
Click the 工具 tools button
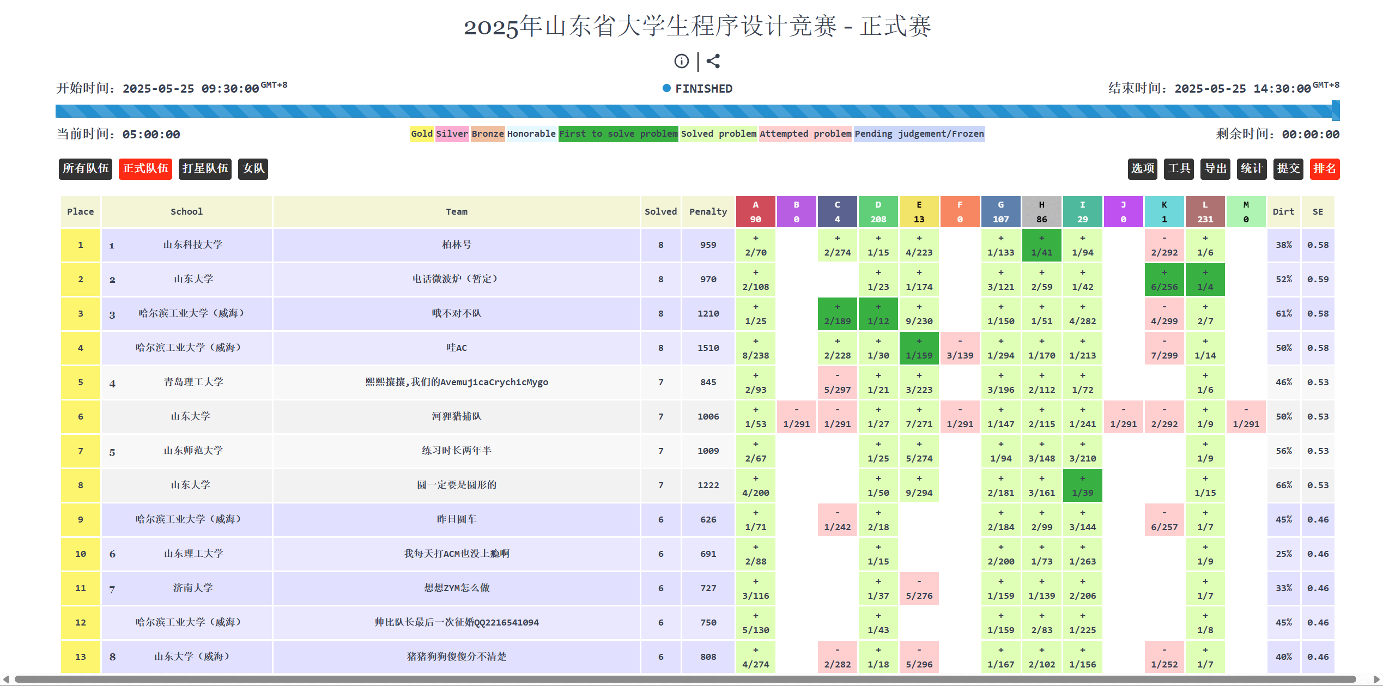point(1179,169)
